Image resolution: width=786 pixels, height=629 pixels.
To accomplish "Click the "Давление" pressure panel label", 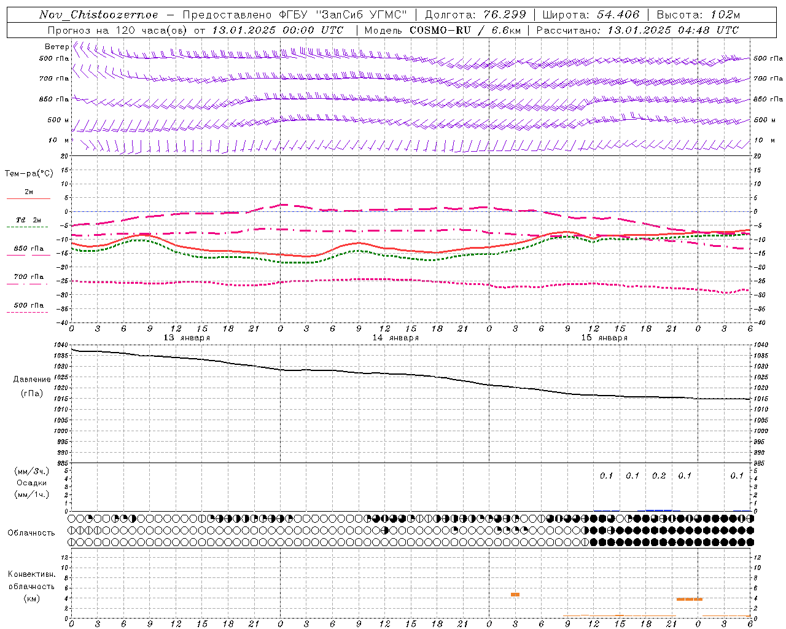I will point(32,380).
